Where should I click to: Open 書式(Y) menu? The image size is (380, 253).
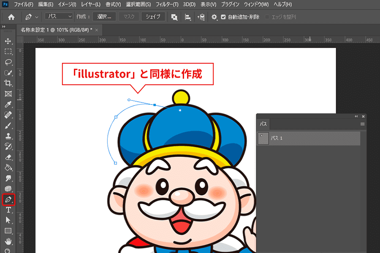coord(113,4)
